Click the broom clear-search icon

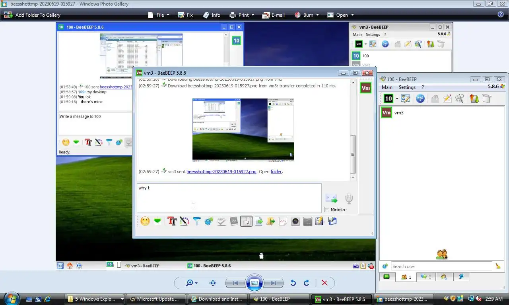[x=498, y=266]
